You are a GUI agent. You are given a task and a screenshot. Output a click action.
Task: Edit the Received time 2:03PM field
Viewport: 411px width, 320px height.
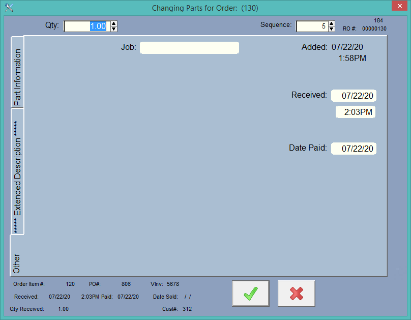[356, 112]
